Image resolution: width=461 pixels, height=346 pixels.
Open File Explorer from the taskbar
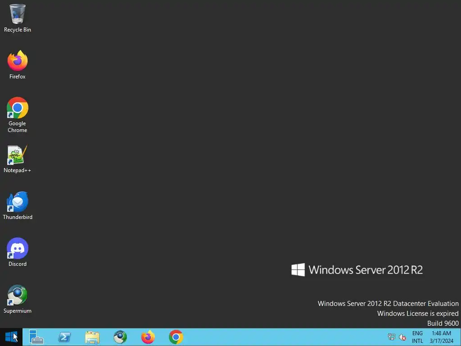click(92, 337)
